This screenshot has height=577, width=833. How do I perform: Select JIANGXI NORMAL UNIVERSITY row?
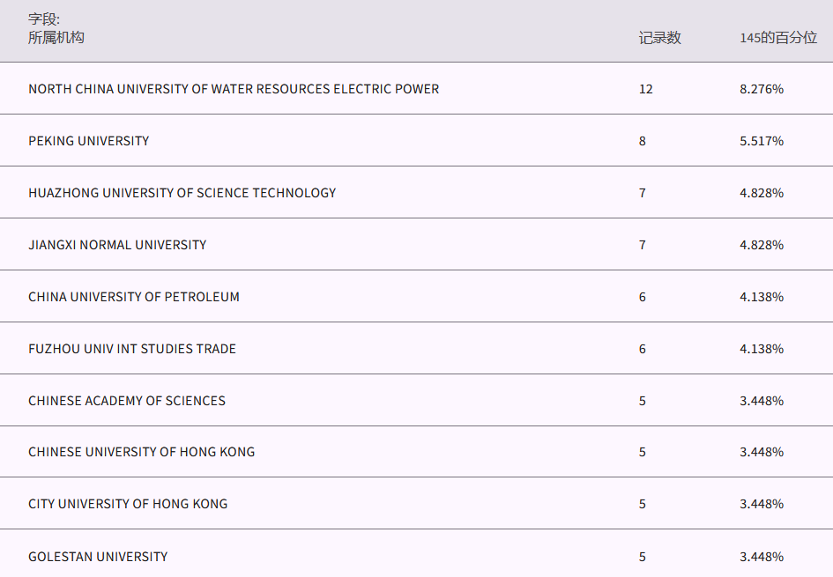(117, 245)
